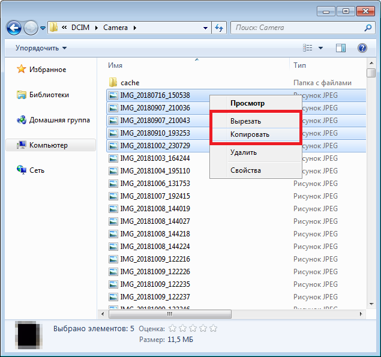Select file IMG_20181009_122237

coord(155,297)
